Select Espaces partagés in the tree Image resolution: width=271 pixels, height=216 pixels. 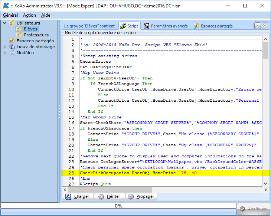click(35, 41)
